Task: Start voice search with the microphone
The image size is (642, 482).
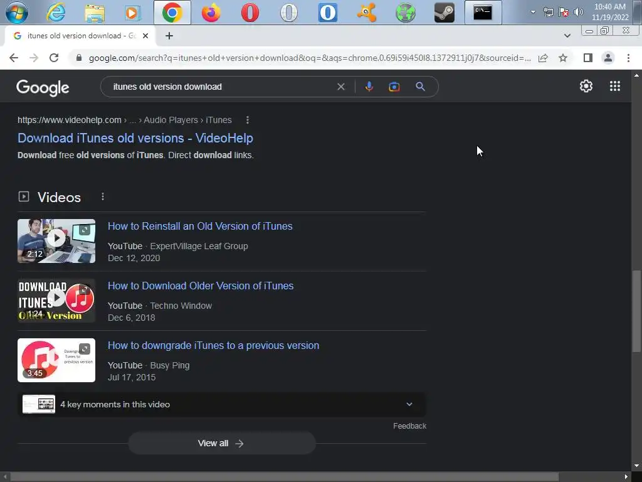Action: pos(369,87)
